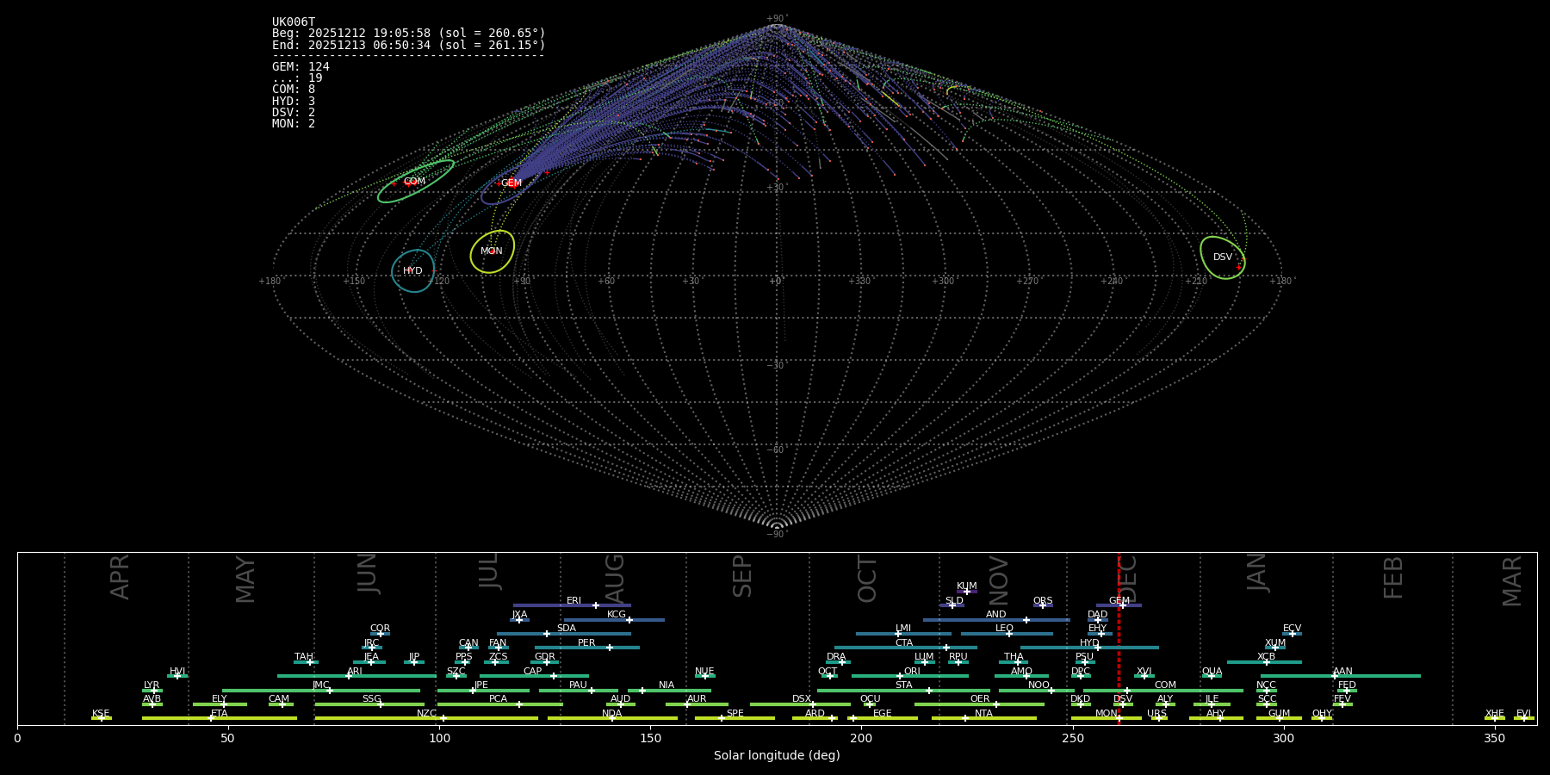Click the MON radiant circle on sky map
The height and width of the screenshot is (775, 1550).
pyautogui.click(x=493, y=251)
